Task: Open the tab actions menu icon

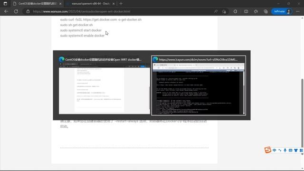Action: [5, 3]
